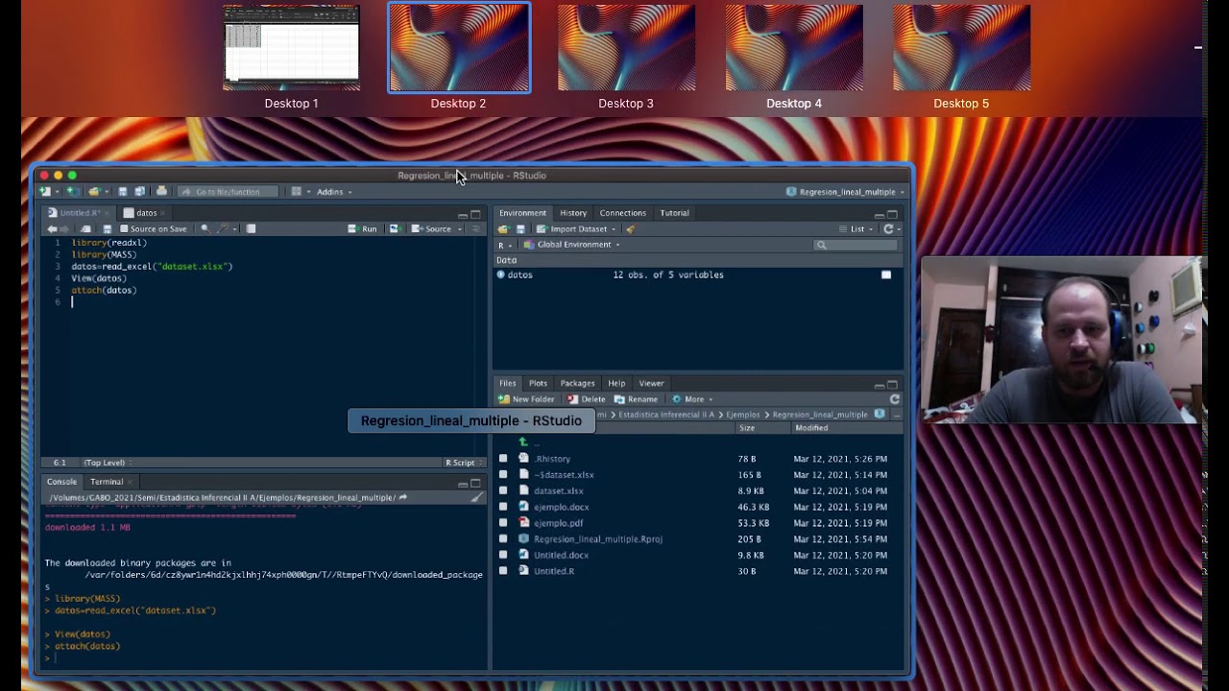Click the Re-run previous code icon

394,228
